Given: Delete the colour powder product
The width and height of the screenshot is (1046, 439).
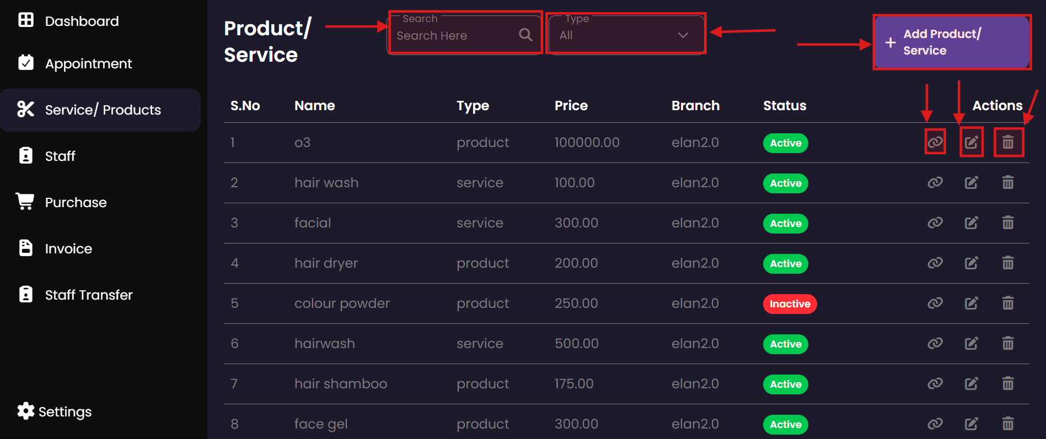Looking at the screenshot, I should click(1007, 303).
